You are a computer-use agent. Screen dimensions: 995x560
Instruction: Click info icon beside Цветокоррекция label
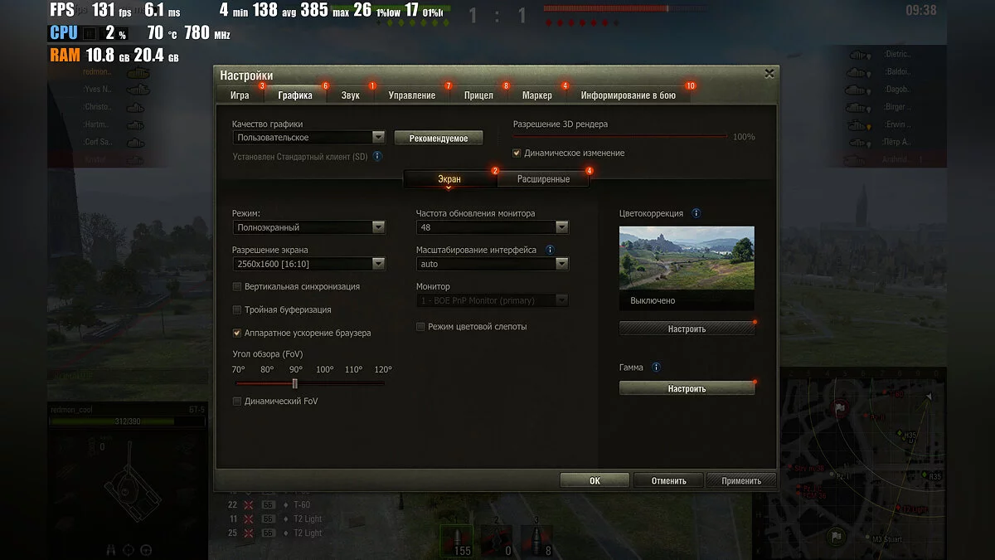(696, 213)
